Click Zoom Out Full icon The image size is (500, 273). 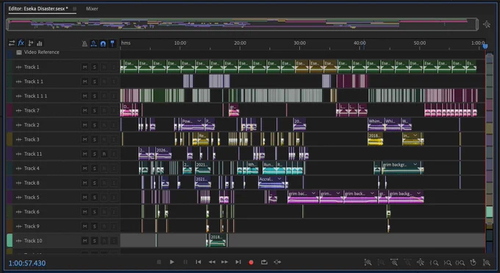click(x=421, y=263)
